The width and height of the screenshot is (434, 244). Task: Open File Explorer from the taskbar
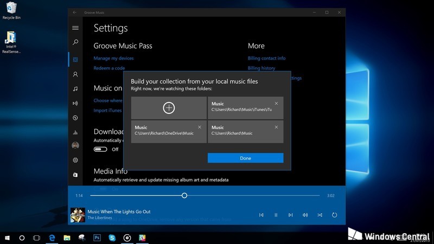tap(67, 237)
